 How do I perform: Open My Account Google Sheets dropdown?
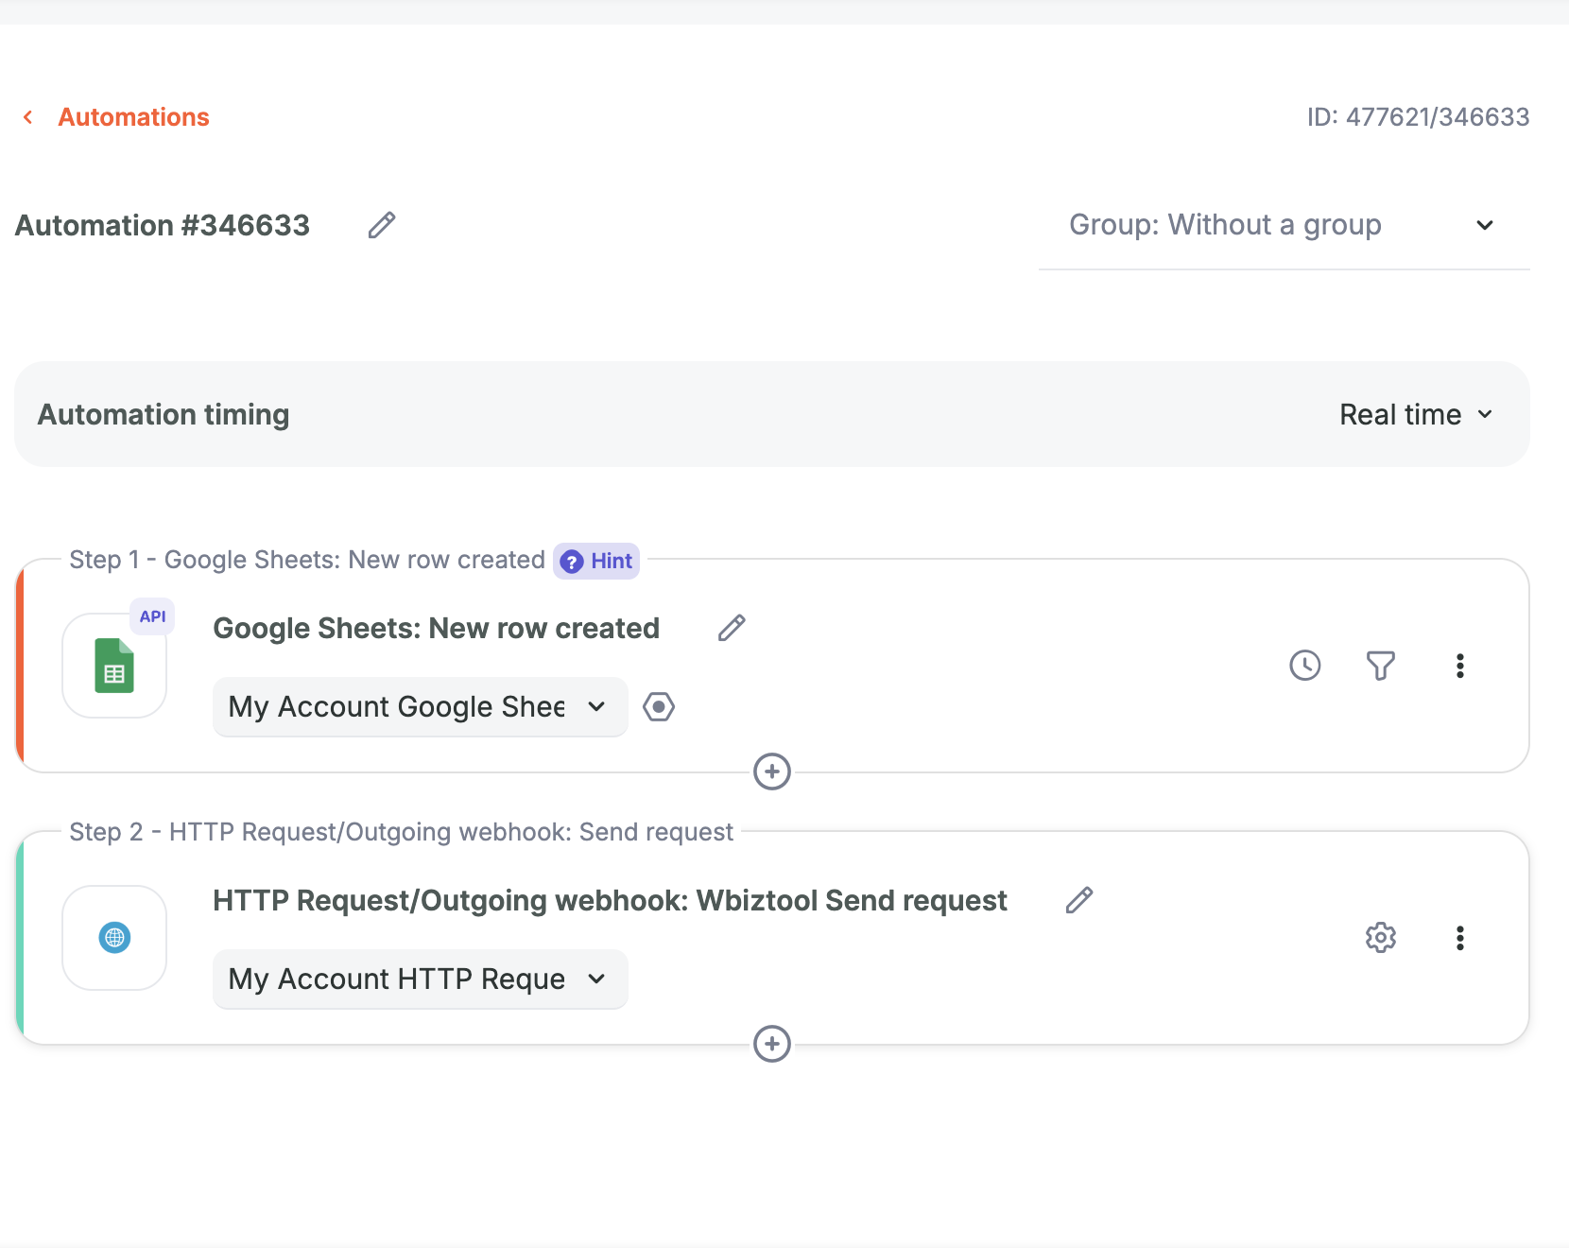click(420, 706)
